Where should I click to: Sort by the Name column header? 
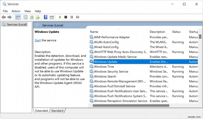click(94, 32)
